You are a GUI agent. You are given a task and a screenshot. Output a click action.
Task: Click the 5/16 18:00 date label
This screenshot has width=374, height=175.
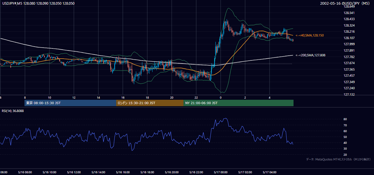tap(147, 172)
